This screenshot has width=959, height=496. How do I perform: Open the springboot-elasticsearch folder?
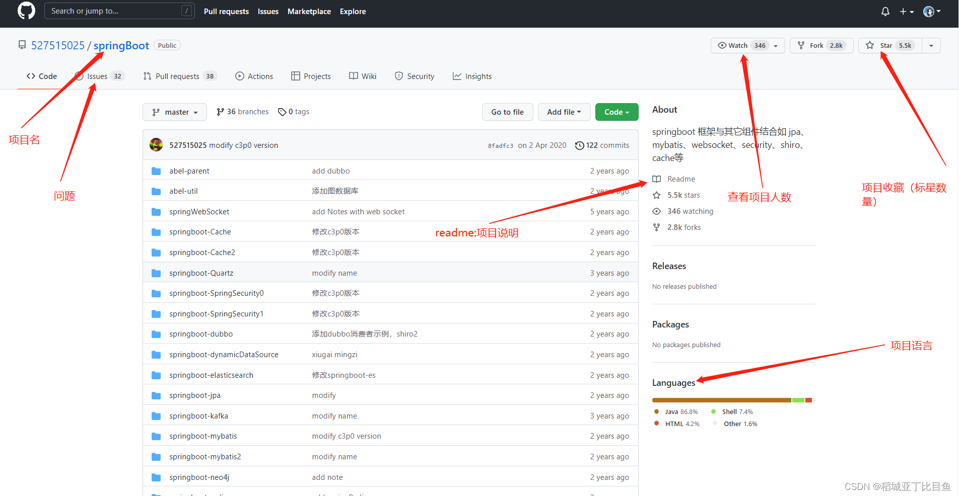(212, 375)
